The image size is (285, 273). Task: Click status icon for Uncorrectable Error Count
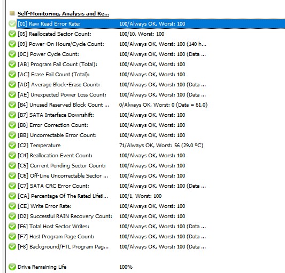point(12,135)
